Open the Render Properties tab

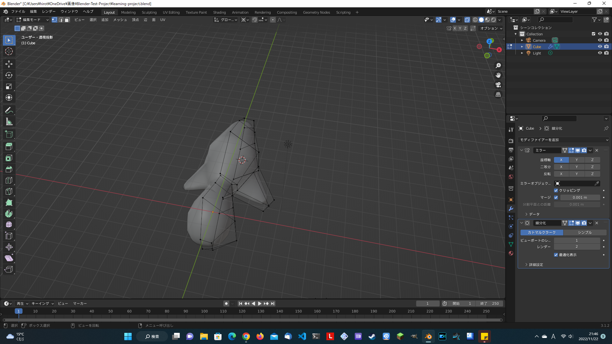click(511, 140)
